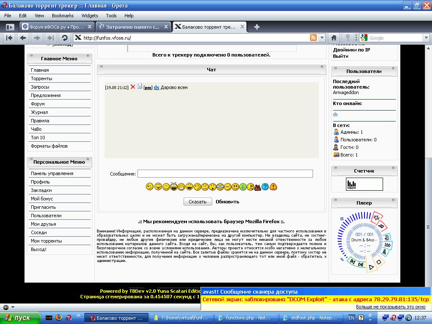
Task: Click the Opera reload button
Action: pyautogui.click(x=65, y=38)
